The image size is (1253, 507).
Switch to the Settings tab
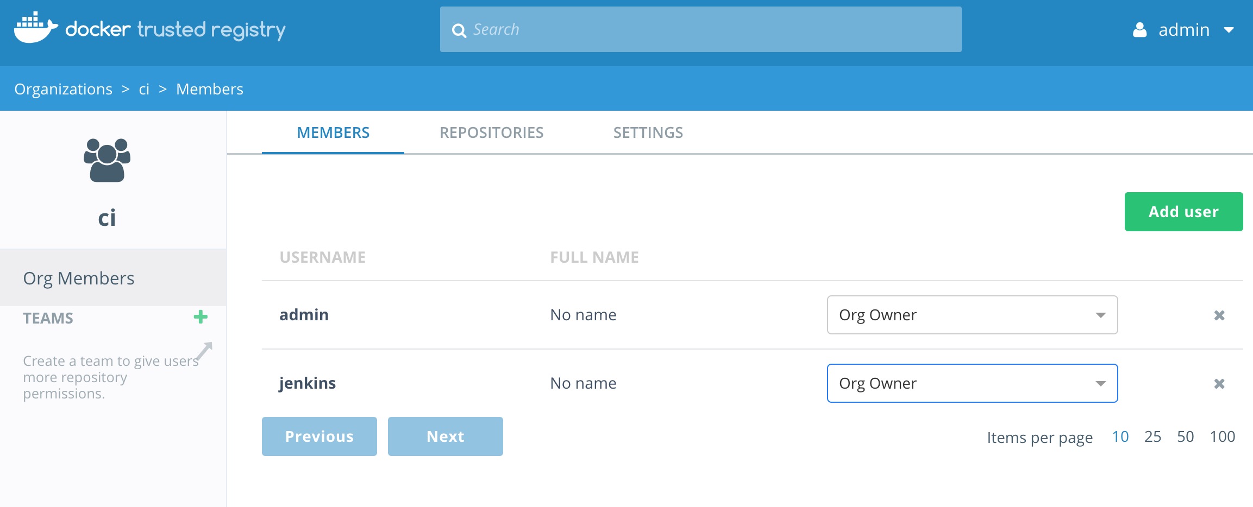[x=648, y=132]
